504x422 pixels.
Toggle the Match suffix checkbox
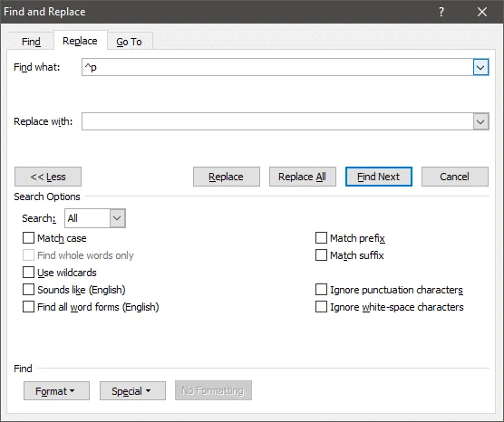[x=321, y=255]
